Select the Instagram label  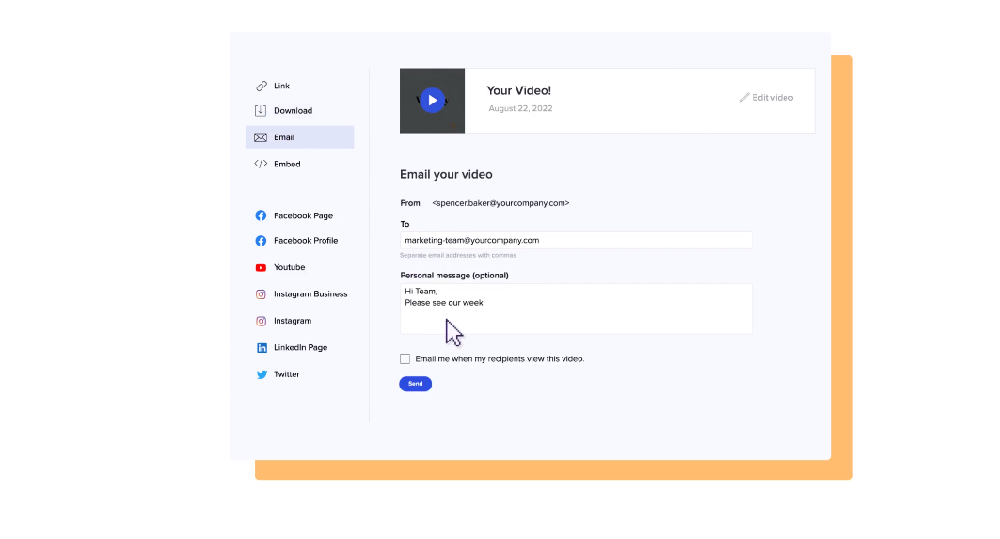(x=293, y=321)
